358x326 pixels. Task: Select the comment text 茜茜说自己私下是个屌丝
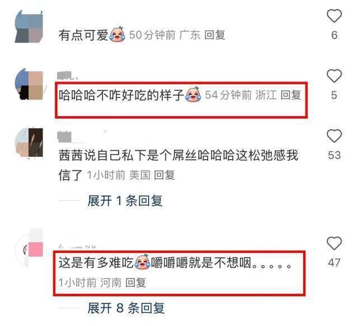(128, 156)
